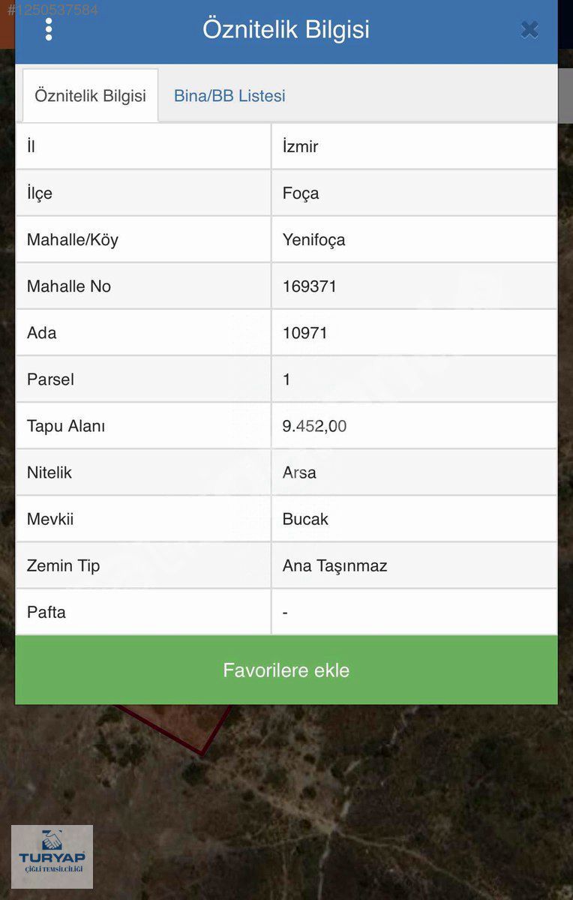Click the Turyap logo watermark
Screen dimensions: 573x900
pyautogui.click(x=52, y=856)
